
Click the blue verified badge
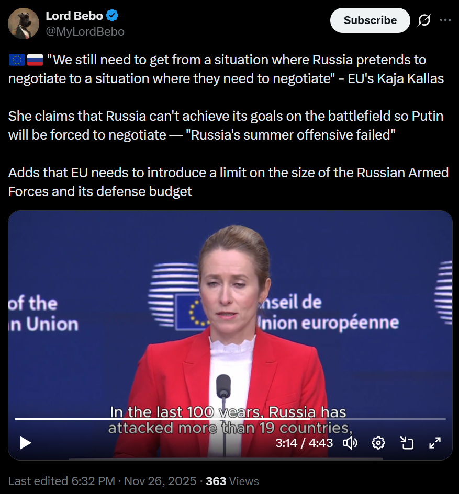(112, 16)
